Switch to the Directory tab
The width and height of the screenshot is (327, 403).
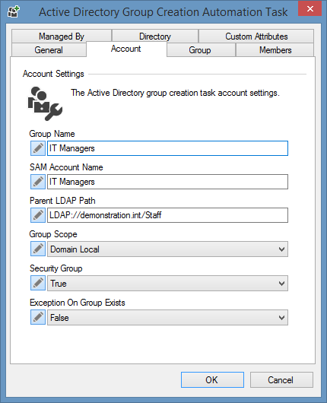point(155,36)
